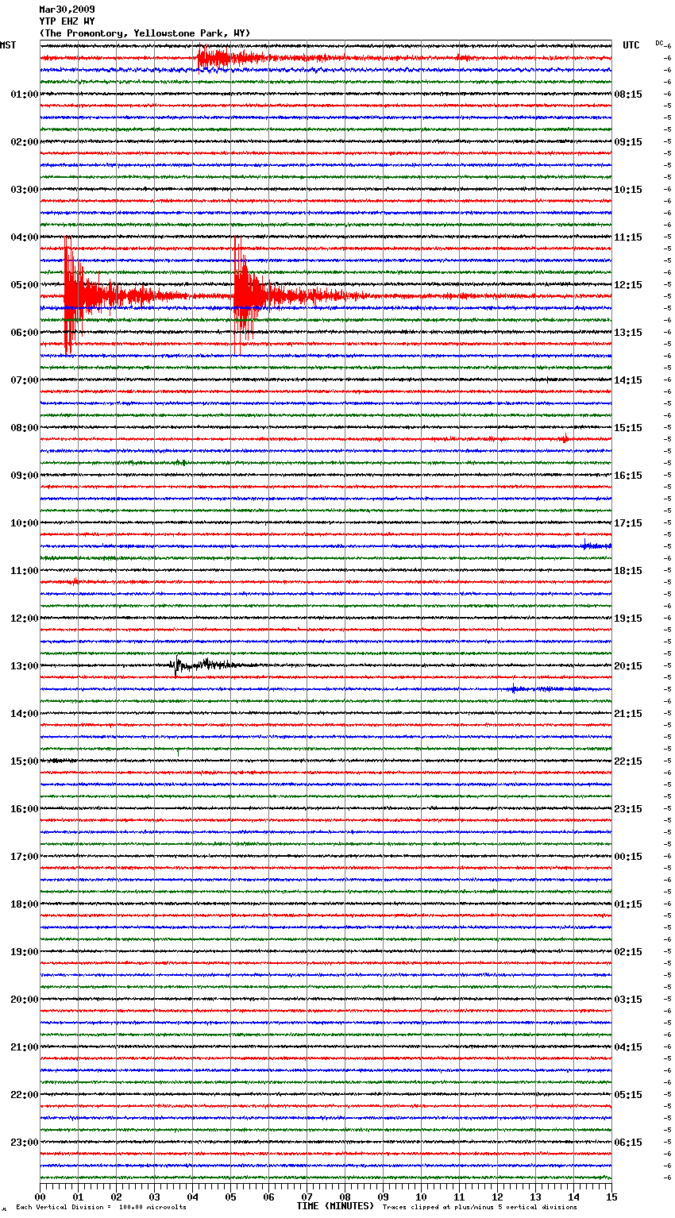Select the '10:00' MST time label
675x1218 pixels.
(25, 523)
